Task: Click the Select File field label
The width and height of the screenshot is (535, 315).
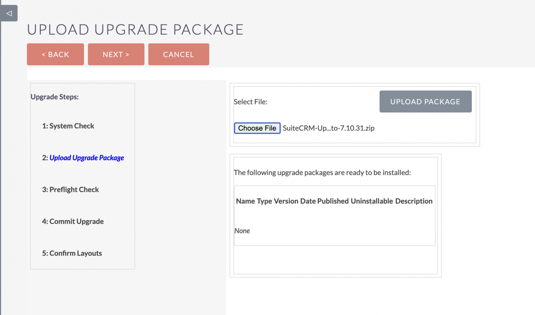Action: 250,102
